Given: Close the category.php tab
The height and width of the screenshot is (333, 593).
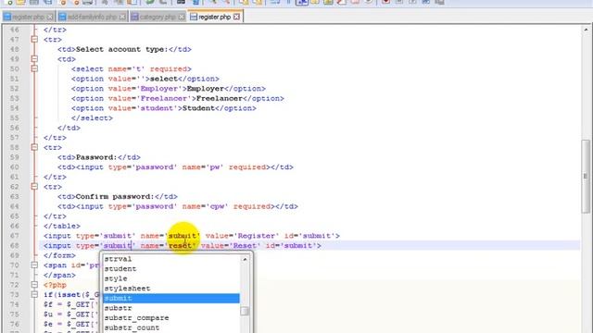Looking at the screenshot, I should pos(182,17).
